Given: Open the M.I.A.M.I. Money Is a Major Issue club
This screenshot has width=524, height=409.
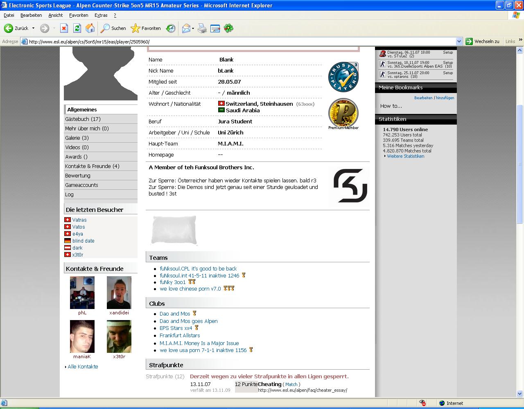Looking at the screenshot, I should tap(199, 343).
